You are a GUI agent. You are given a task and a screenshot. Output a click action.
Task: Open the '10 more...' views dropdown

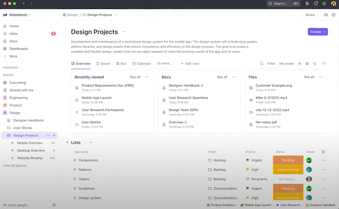pyautogui.click(x=165, y=63)
